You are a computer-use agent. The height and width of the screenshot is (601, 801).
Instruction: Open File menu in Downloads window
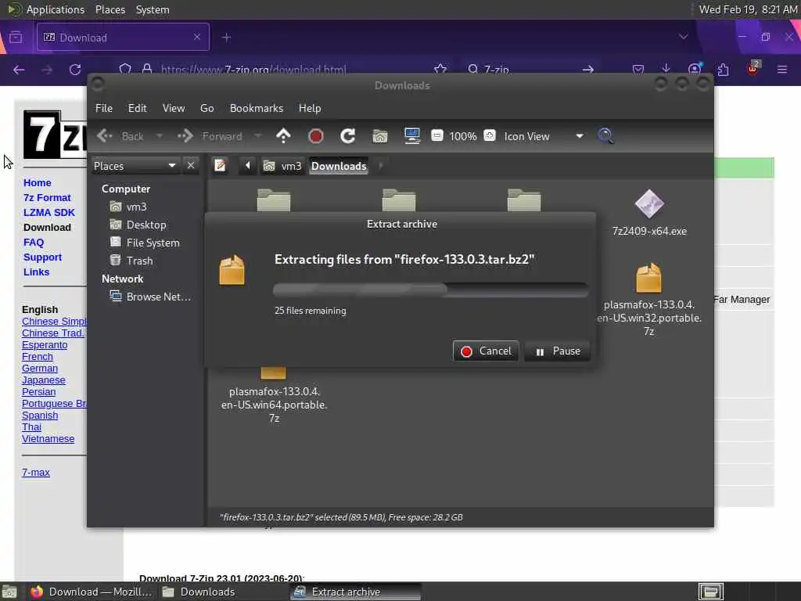(104, 108)
